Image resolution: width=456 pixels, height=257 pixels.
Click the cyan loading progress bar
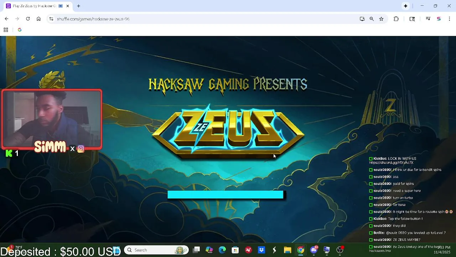[226, 195]
